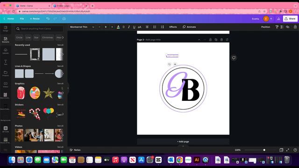This screenshot has height=168, width=299.
Task: Redo the last action
Action: click(55, 19)
